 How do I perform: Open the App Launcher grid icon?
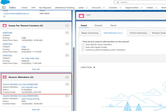pos(4,8)
